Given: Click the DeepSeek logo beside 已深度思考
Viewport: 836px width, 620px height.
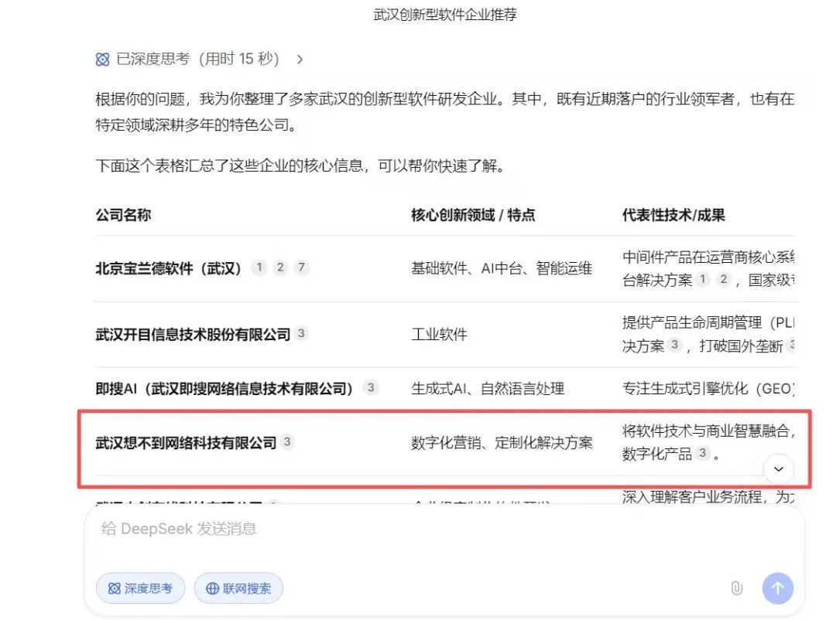Looking at the screenshot, I should point(101,59).
